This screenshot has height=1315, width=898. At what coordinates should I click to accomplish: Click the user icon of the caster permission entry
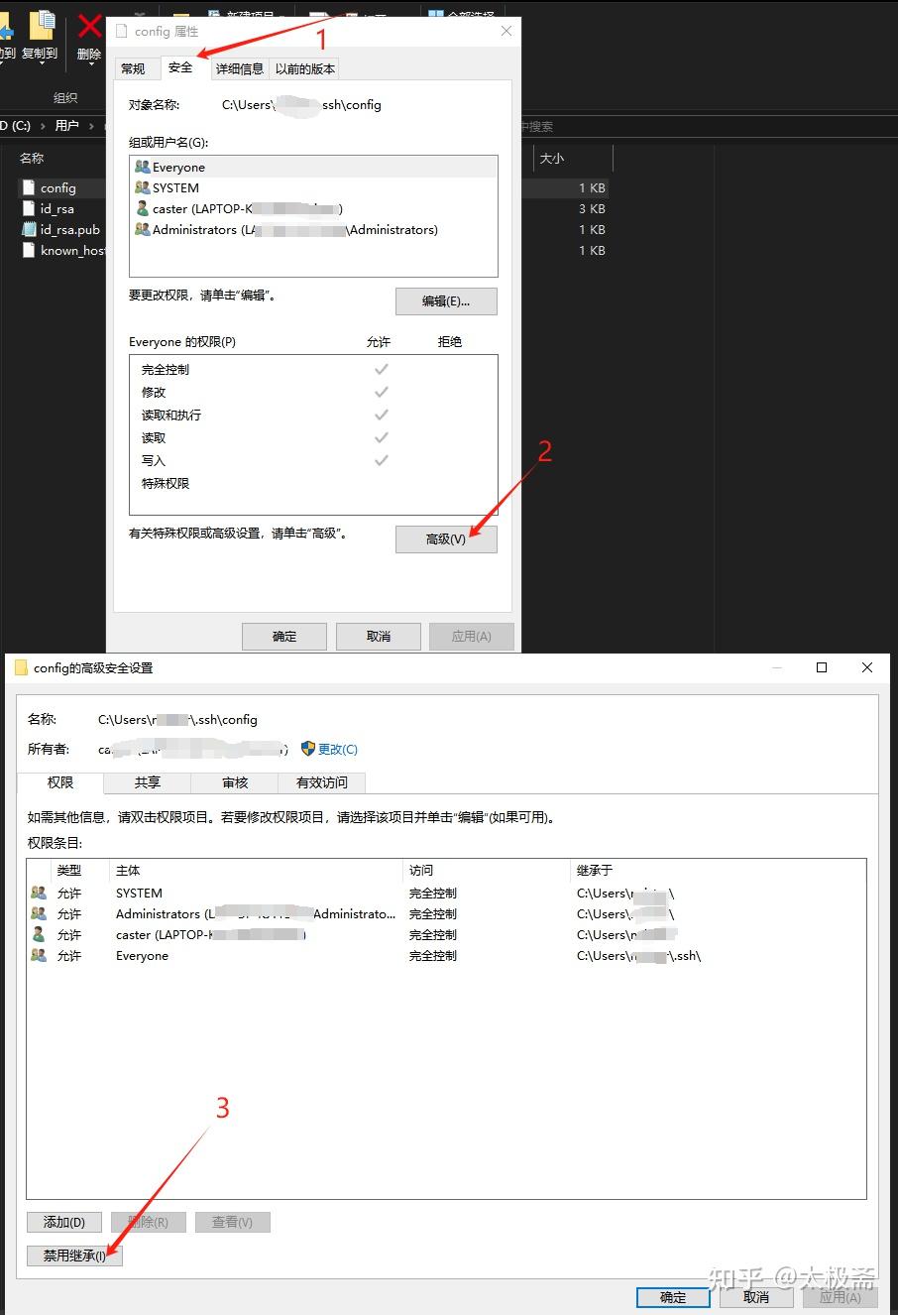point(39,934)
